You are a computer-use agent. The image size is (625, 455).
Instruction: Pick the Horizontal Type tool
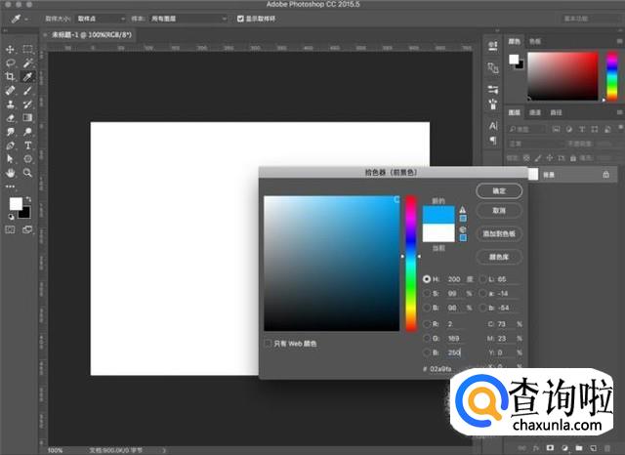(28, 144)
